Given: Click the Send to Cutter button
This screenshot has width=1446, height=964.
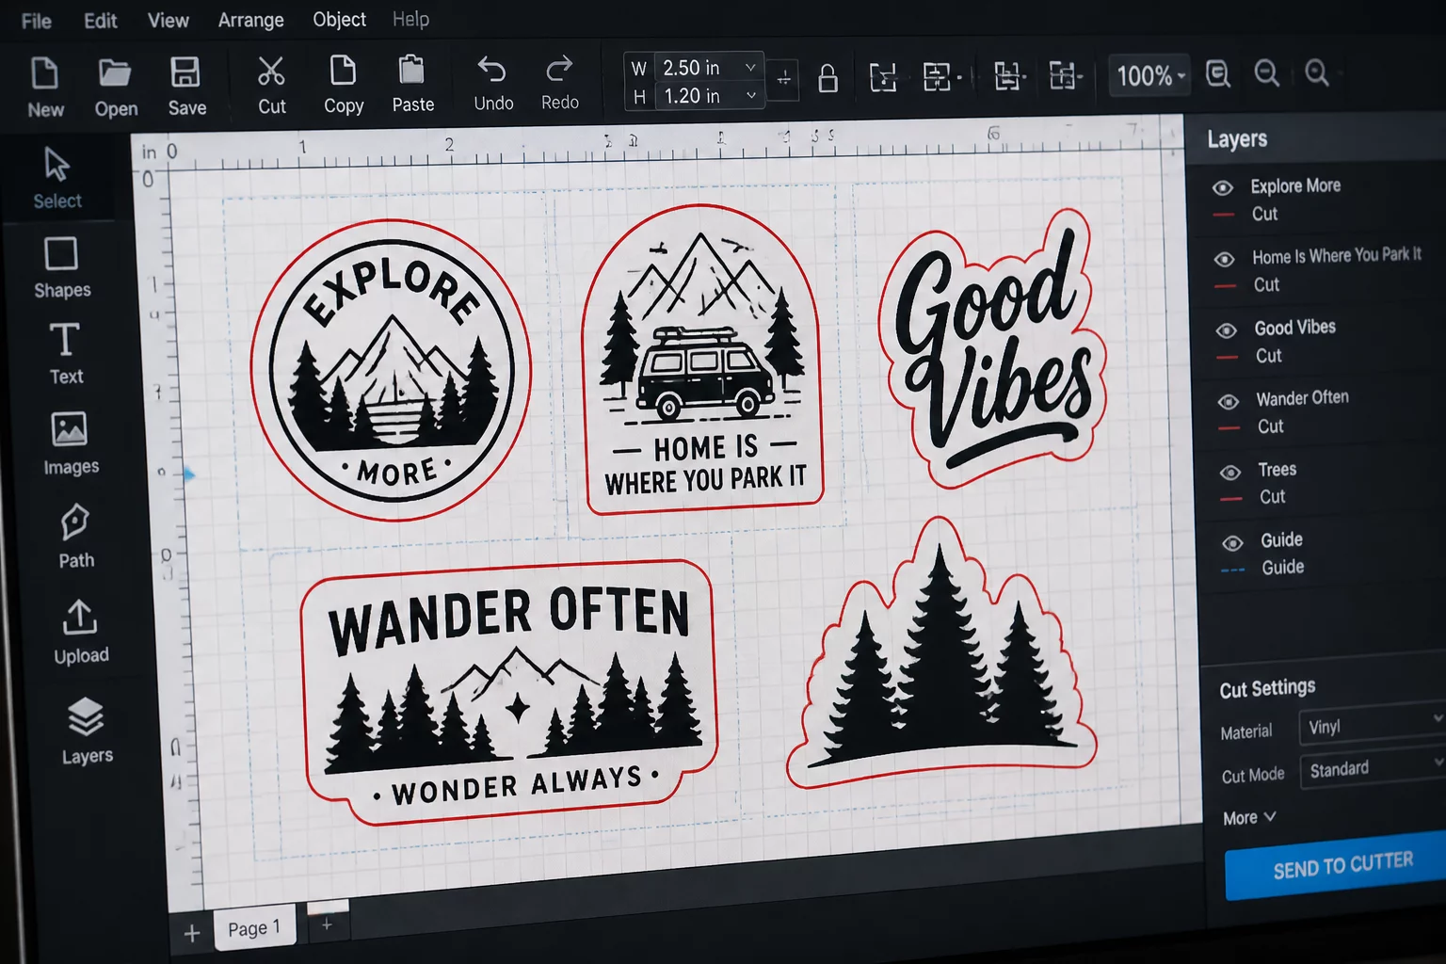Looking at the screenshot, I should click(x=1337, y=865).
